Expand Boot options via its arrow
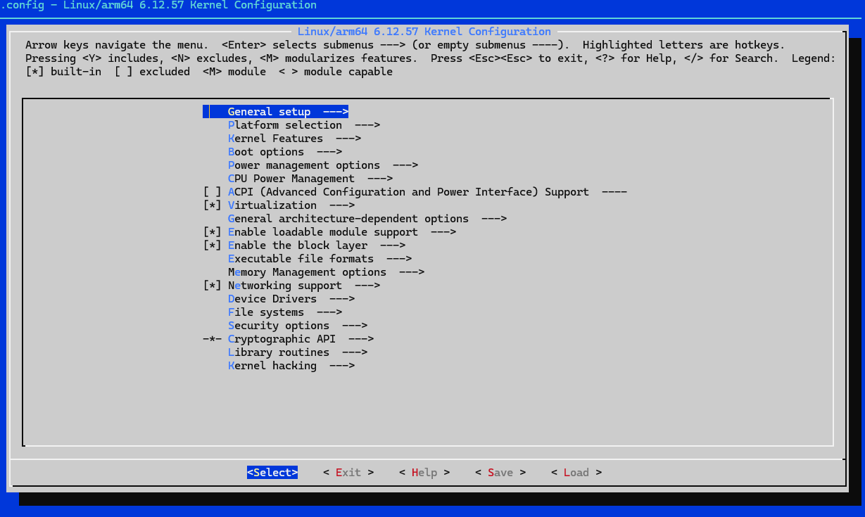The image size is (865, 517). [329, 152]
